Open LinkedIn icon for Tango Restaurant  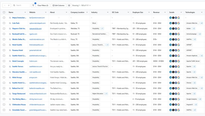click(x=170, y=94)
